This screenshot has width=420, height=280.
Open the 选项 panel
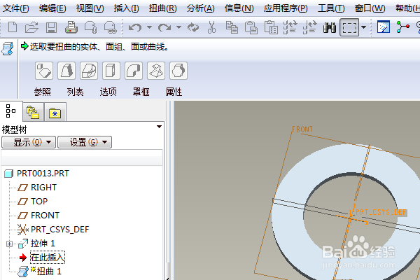click(108, 92)
